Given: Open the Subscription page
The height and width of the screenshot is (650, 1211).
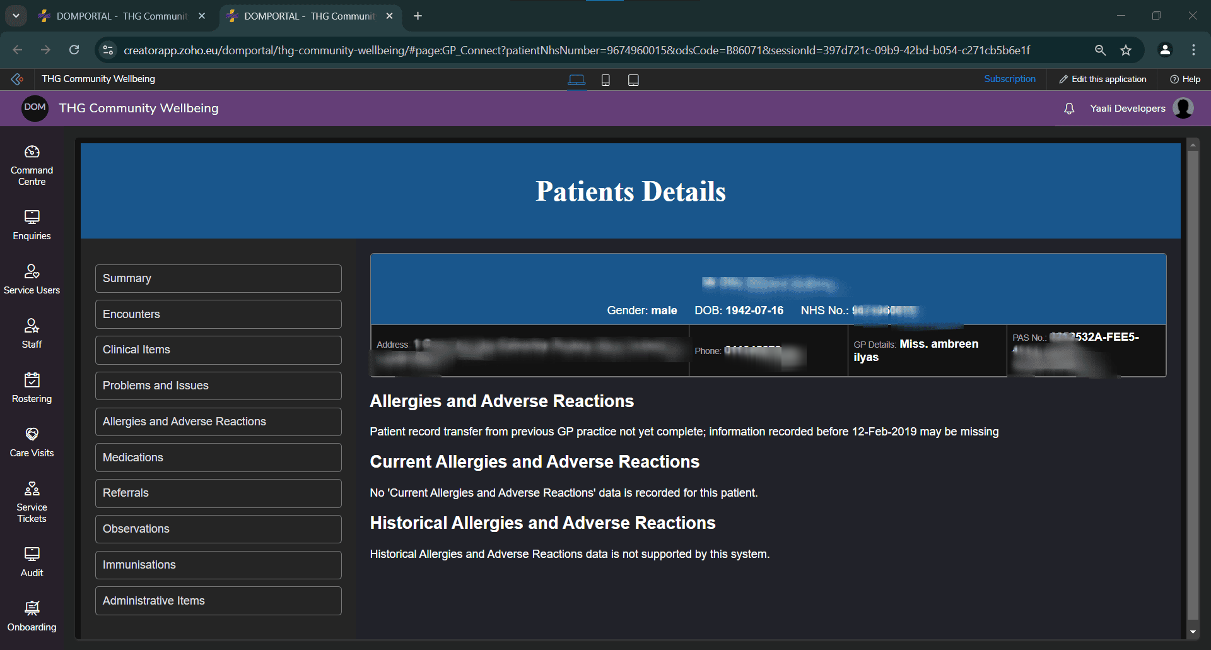Looking at the screenshot, I should 1009,78.
